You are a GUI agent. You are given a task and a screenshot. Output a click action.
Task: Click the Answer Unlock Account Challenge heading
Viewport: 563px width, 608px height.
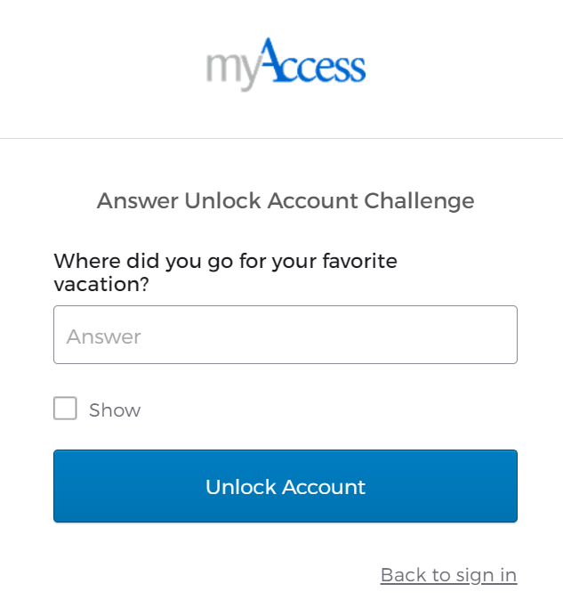pyautogui.click(x=286, y=200)
